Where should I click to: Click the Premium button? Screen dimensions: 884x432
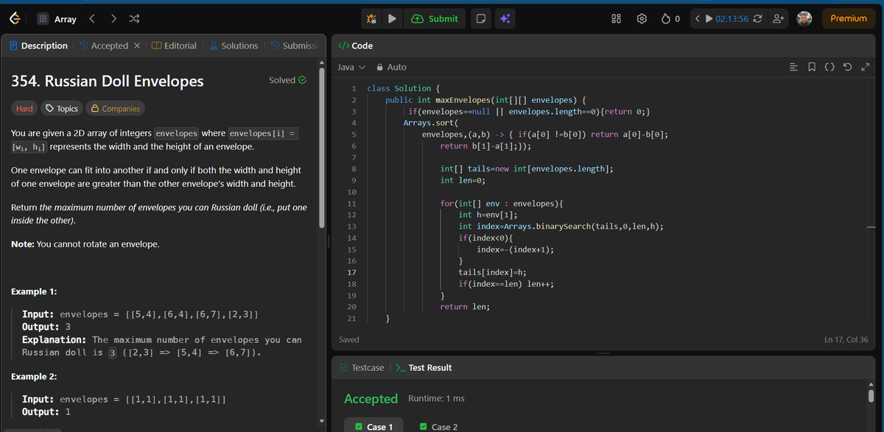click(849, 18)
